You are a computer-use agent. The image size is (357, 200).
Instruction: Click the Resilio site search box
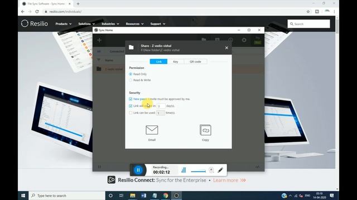[308, 24]
